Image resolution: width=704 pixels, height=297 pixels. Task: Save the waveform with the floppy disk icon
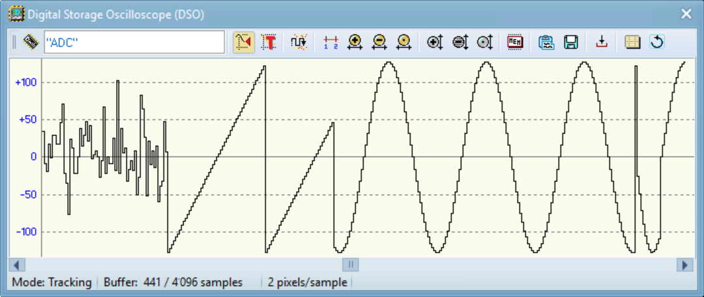pyautogui.click(x=570, y=42)
